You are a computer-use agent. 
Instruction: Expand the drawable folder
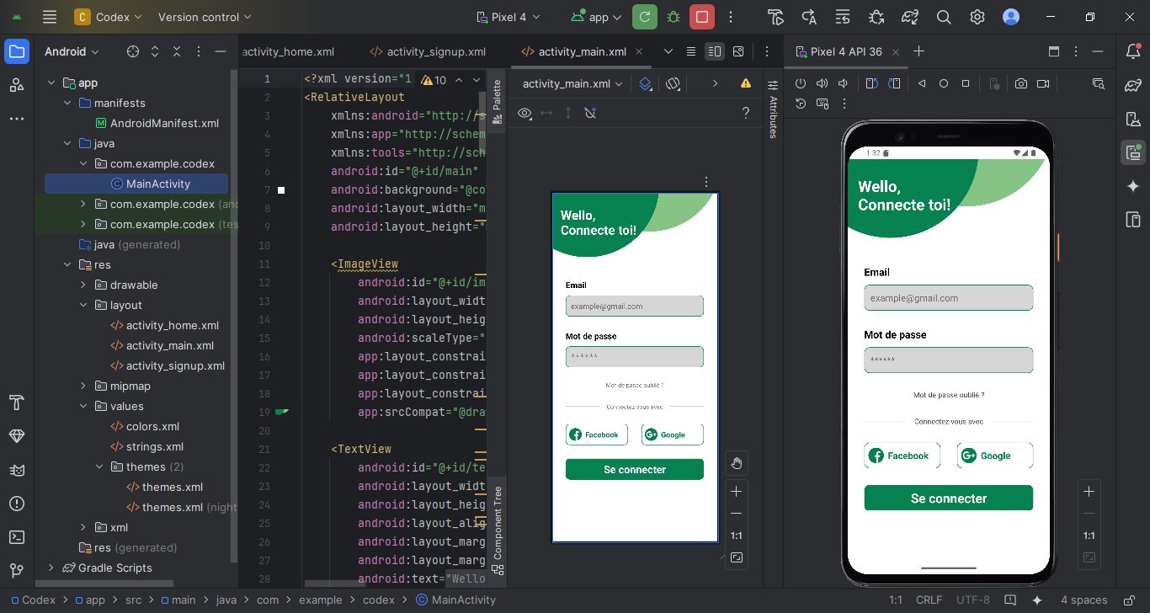click(83, 285)
